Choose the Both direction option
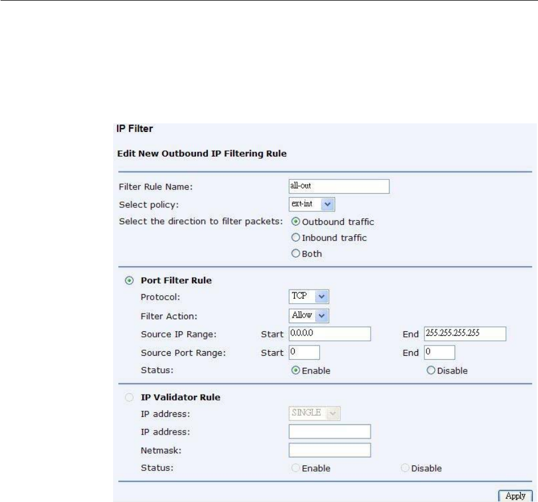This screenshot has width=538, height=502. tap(295, 254)
